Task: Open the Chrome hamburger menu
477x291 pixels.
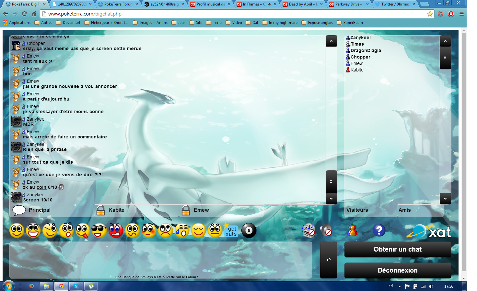Action: pyautogui.click(x=461, y=14)
